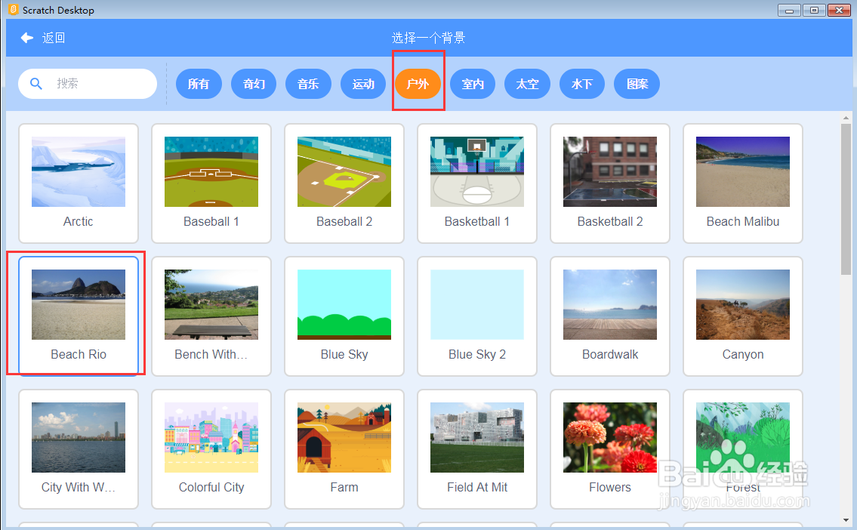Click the scrollbar up arrow
The image size is (857, 530).
846,118
